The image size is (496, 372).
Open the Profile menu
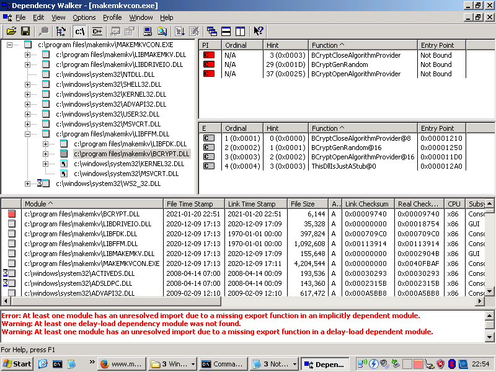[112, 17]
